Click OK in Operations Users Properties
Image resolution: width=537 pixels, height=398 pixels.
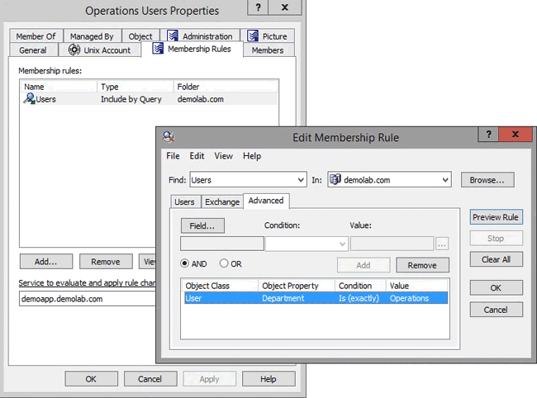click(91, 379)
